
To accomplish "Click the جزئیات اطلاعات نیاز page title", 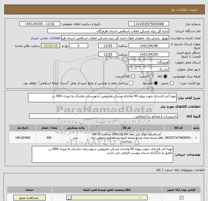I will tap(184, 10).
